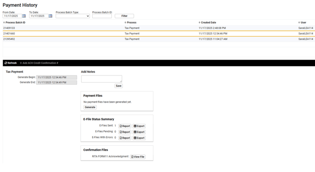
Task: Click the From Date input field
Action: pyautogui.click(x=12, y=16)
